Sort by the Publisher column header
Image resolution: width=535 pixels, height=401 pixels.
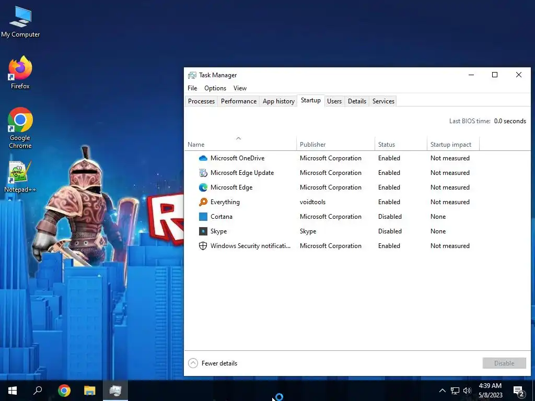click(x=335, y=145)
